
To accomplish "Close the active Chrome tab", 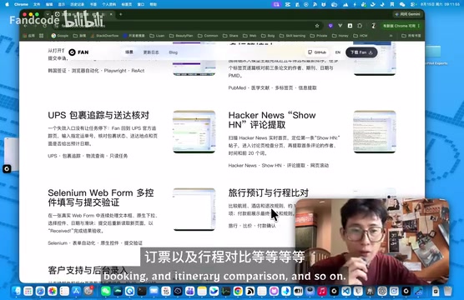I will click(111, 14).
